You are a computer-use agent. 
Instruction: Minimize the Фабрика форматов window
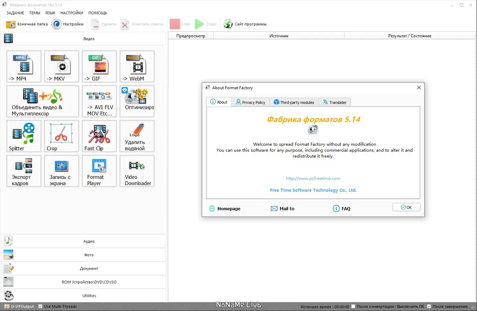point(452,5)
